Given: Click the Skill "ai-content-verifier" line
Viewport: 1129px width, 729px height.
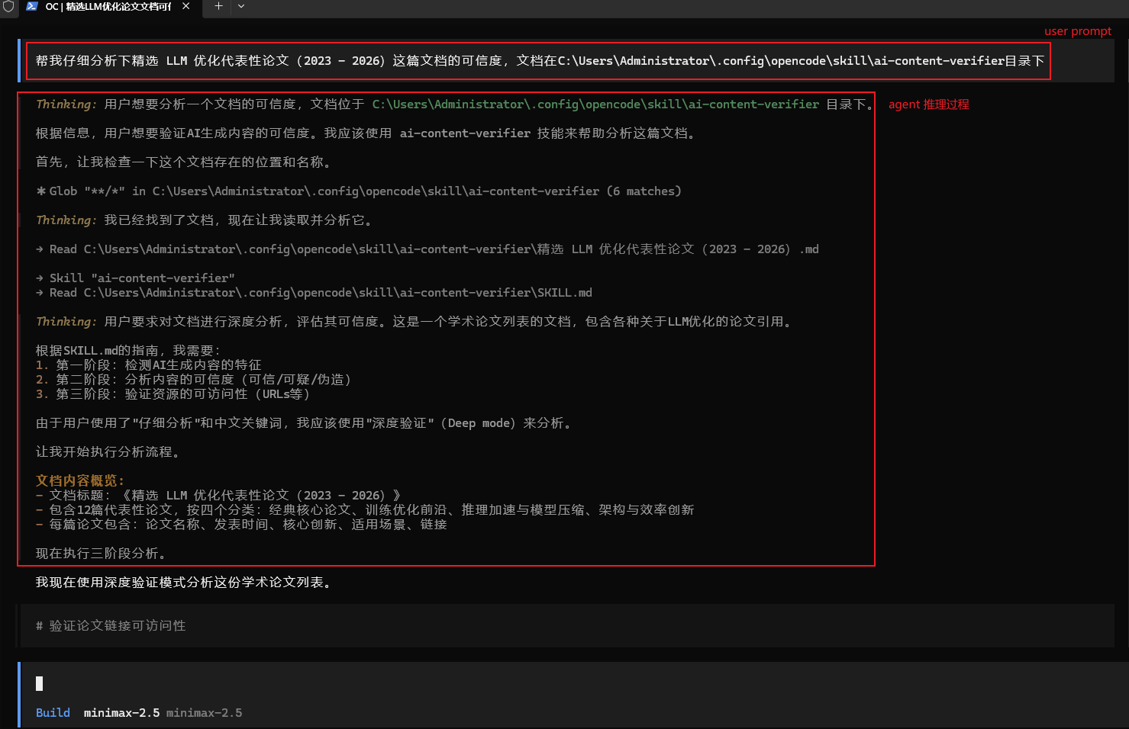Looking at the screenshot, I should (x=135, y=278).
